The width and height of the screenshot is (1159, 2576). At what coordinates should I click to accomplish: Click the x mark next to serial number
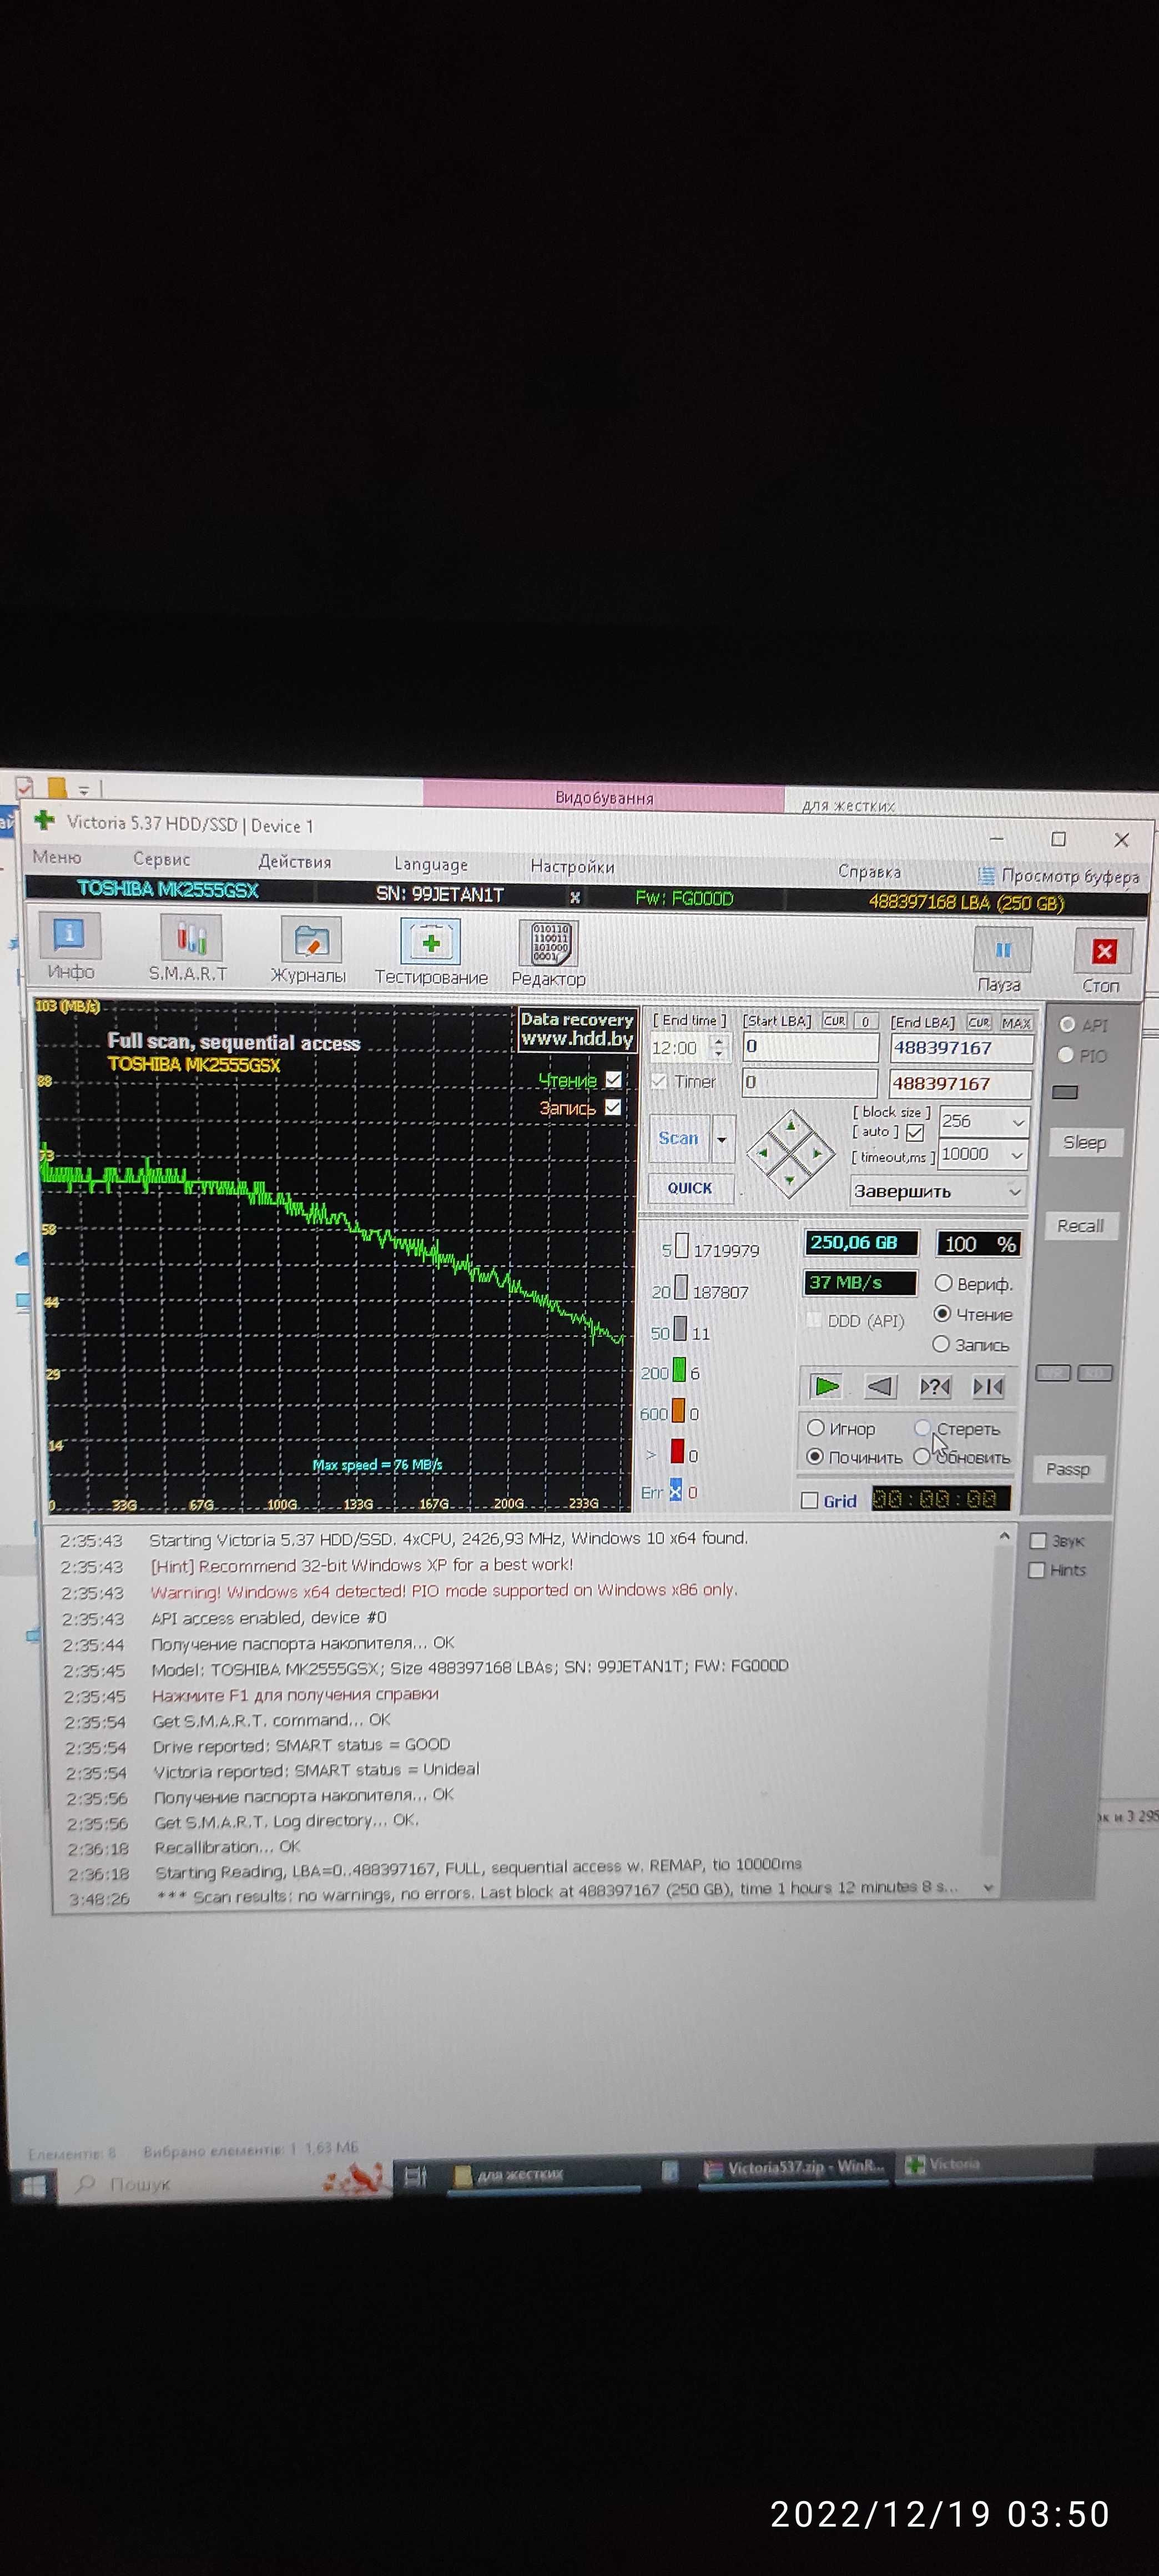tap(575, 897)
